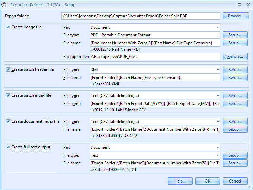Uncheck Create document index file
Image resolution: width=253 pixels, height=190 pixels.
pyautogui.click(x=8, y=121)
